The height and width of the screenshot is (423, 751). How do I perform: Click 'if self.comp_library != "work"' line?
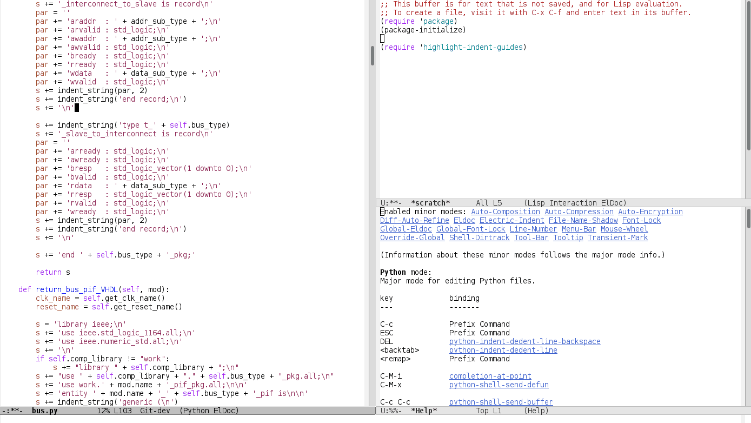pyautogui.click(x=103, y=359)
